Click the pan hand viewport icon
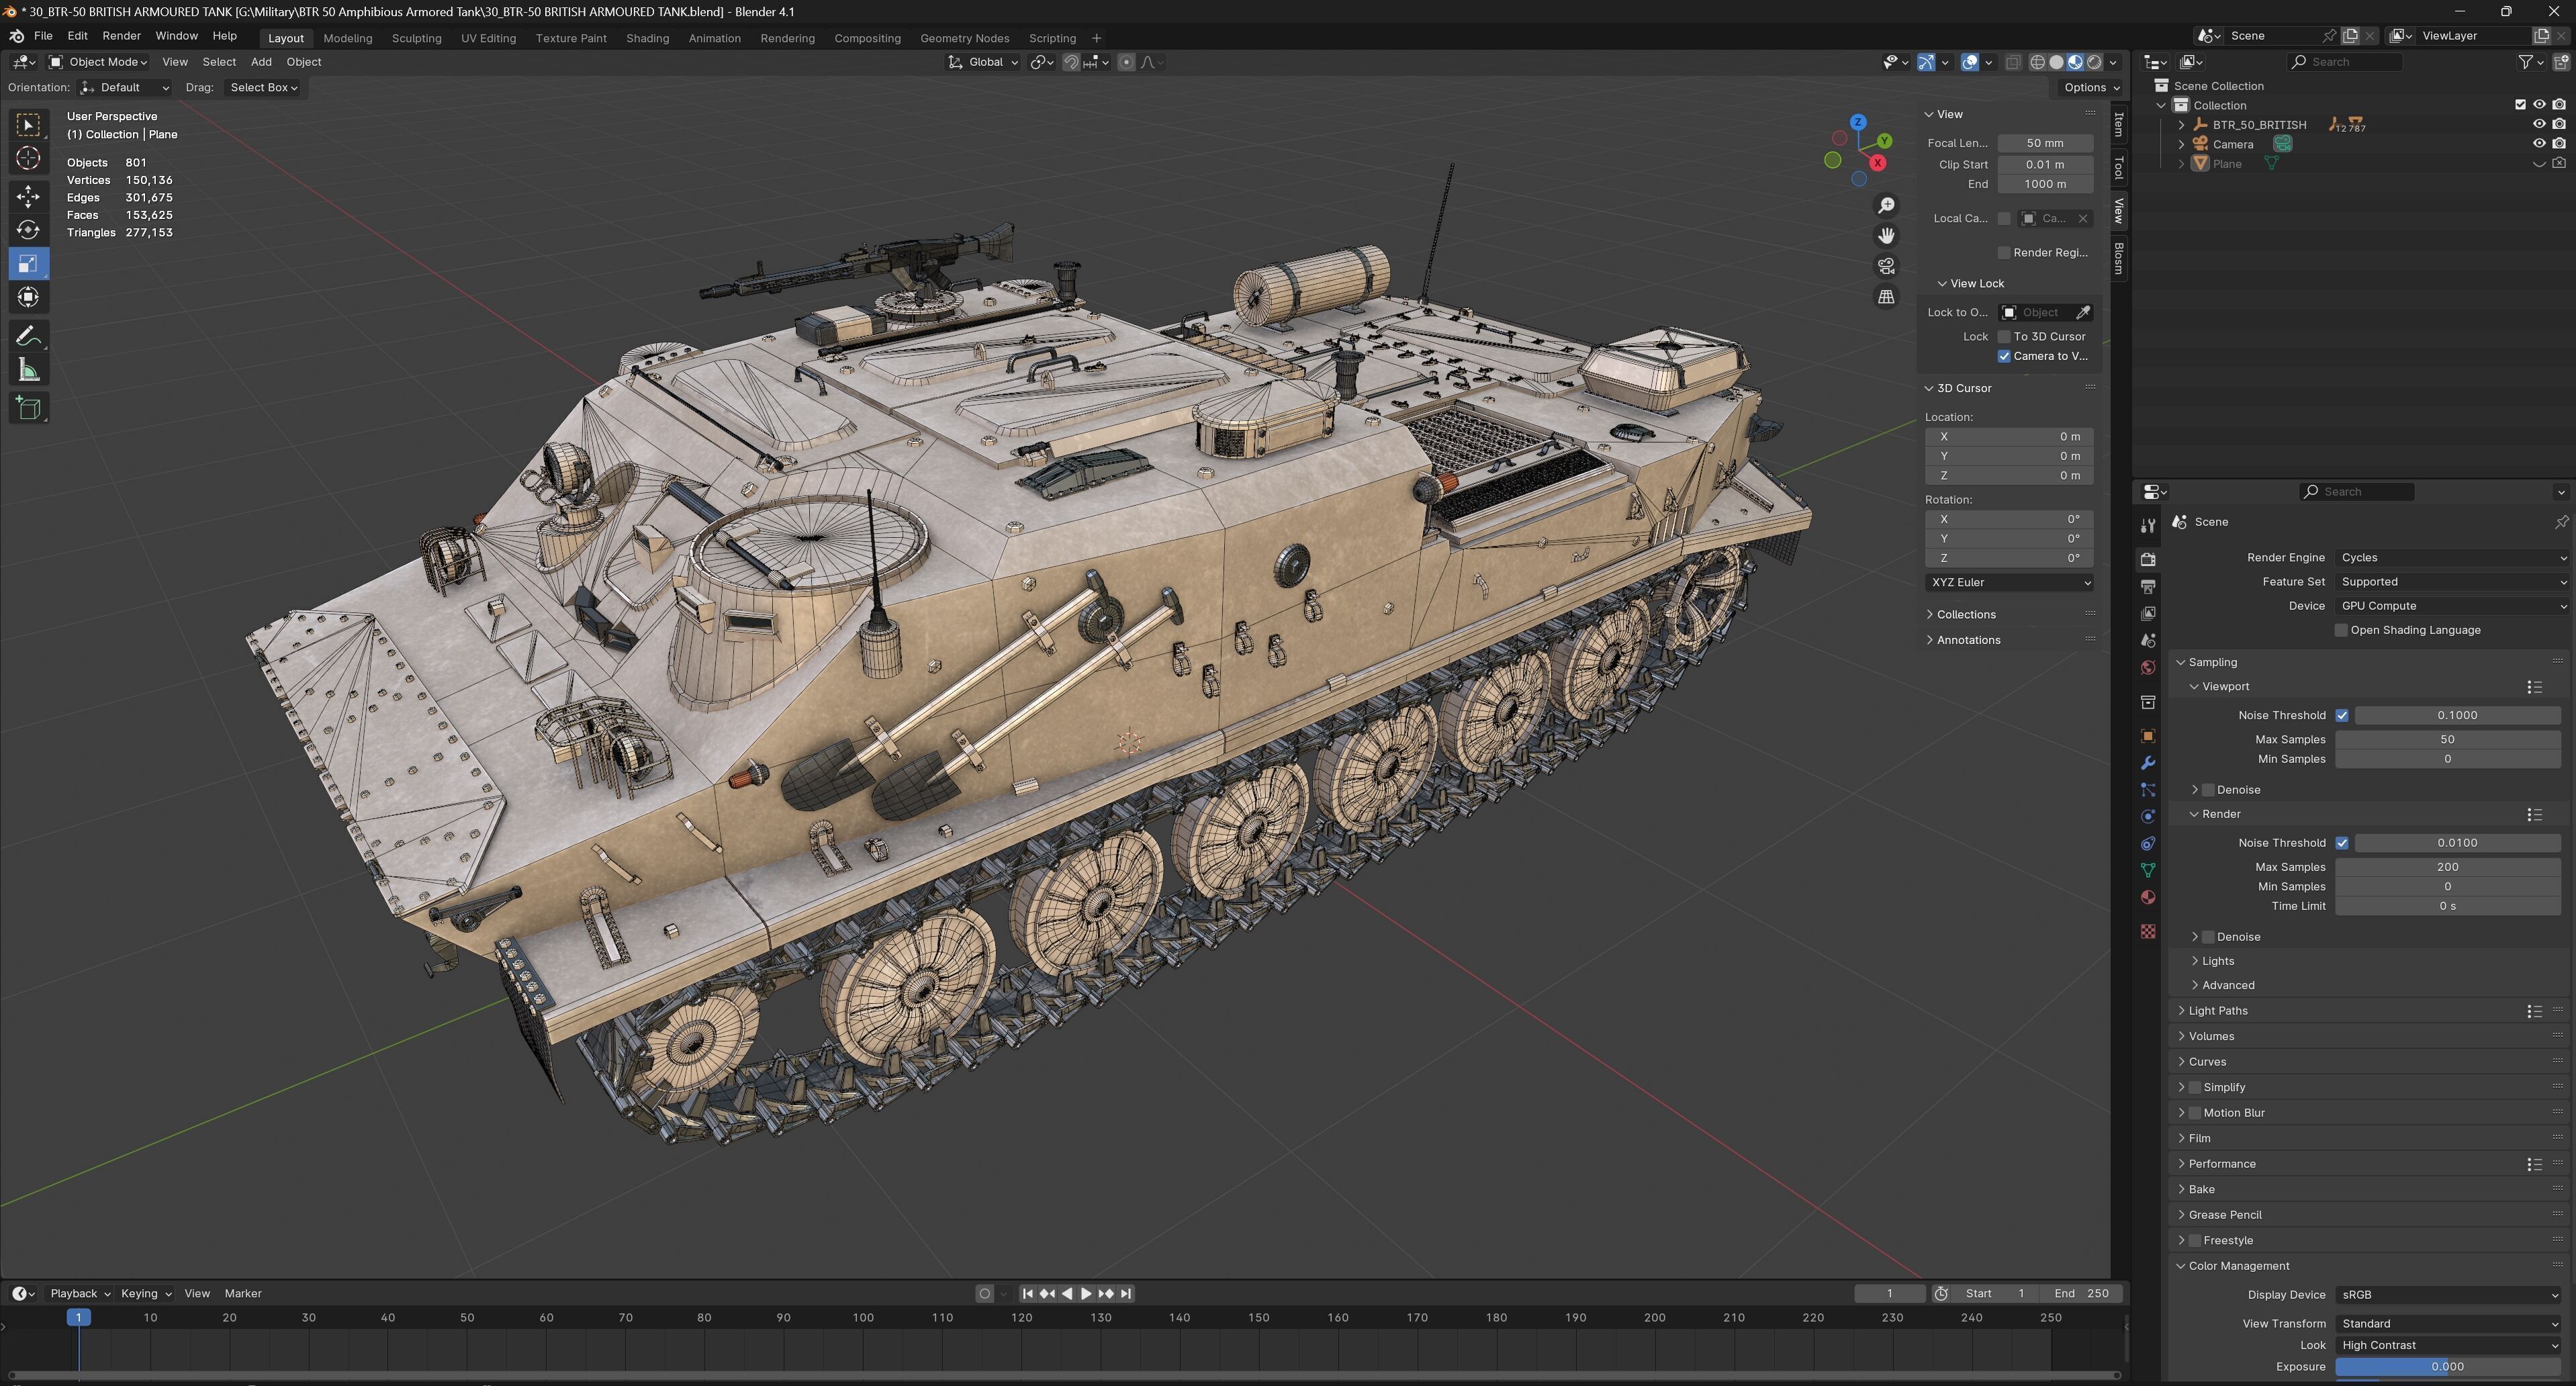Viewport: 2576px width, 1386px height. pos(1886,236)
